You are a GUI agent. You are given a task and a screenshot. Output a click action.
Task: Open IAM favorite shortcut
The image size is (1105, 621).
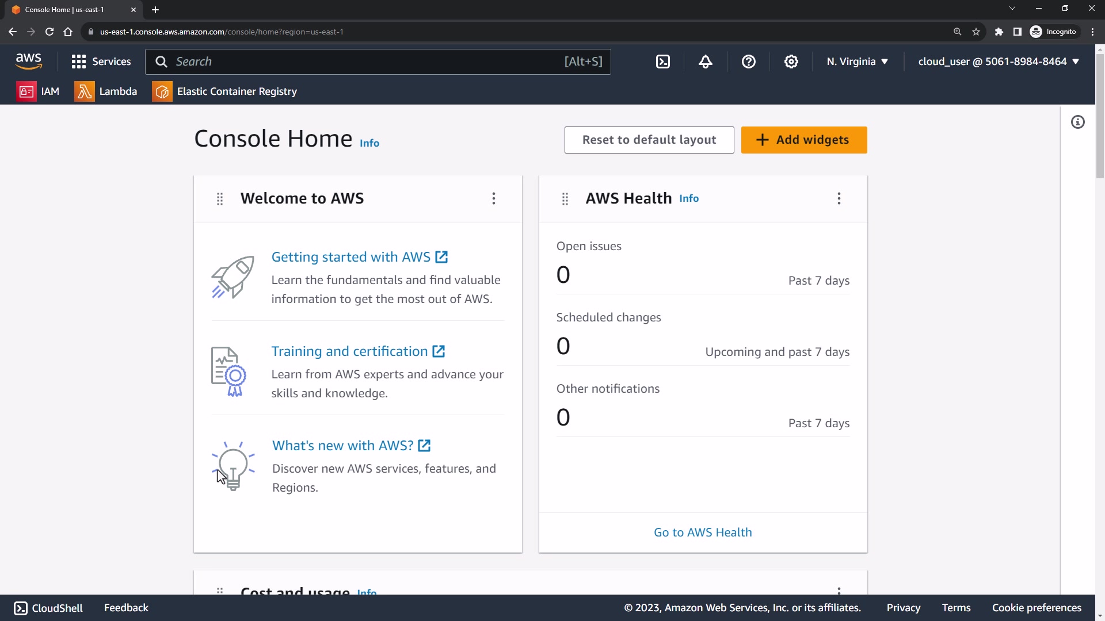(x=38, y=91)
